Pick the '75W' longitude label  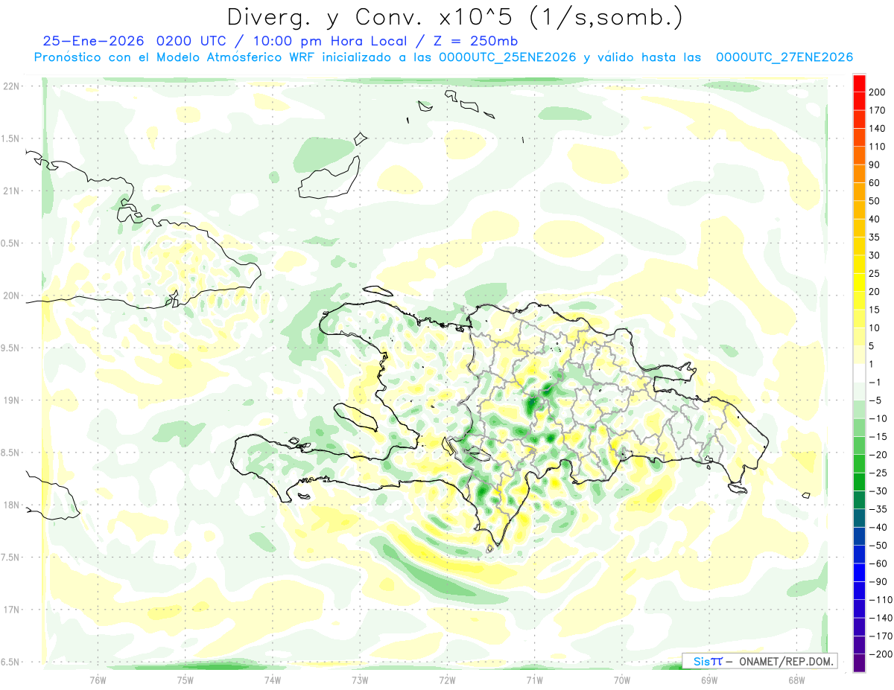click(185, 679)
